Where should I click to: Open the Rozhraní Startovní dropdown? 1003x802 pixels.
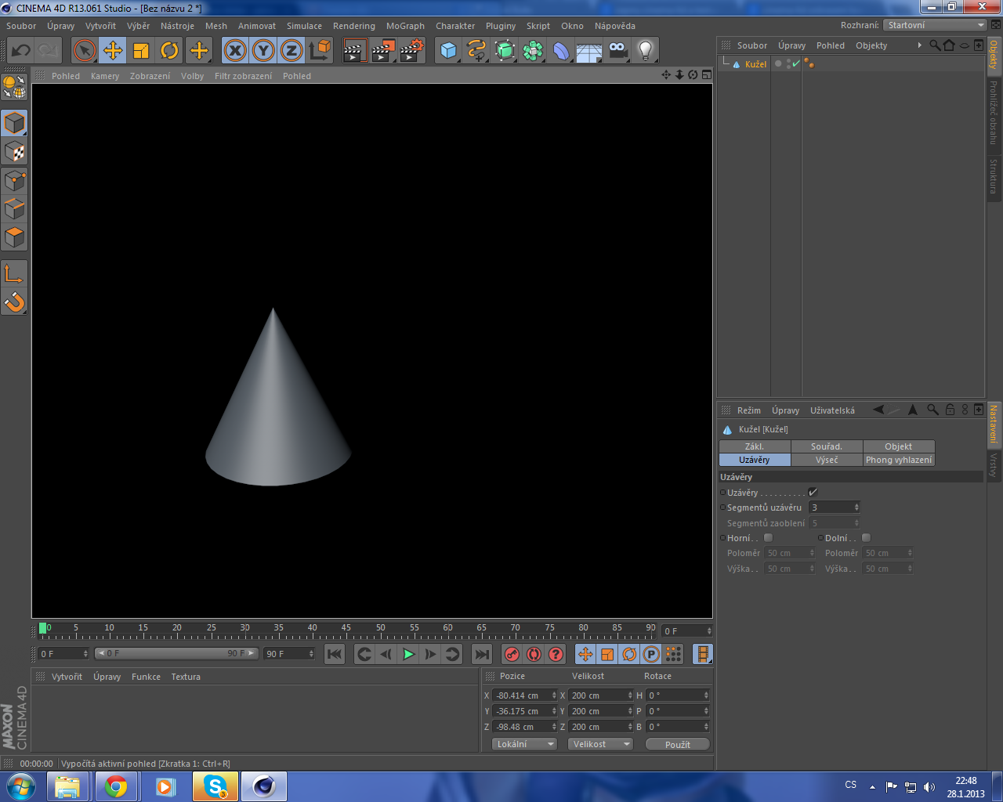[x=935, y=25]
